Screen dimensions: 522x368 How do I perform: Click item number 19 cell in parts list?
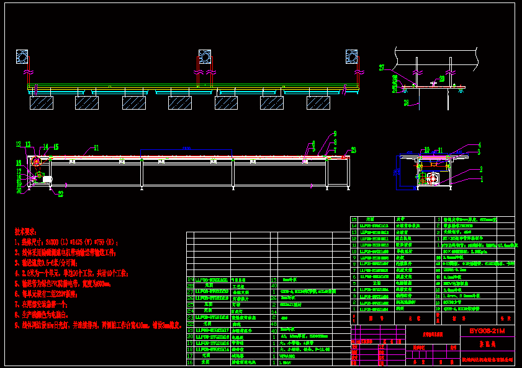point(191,343)
